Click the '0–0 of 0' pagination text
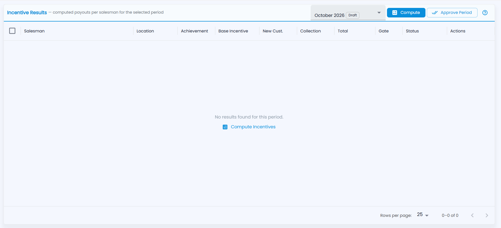The image size is (501, 228). (450, 215)
